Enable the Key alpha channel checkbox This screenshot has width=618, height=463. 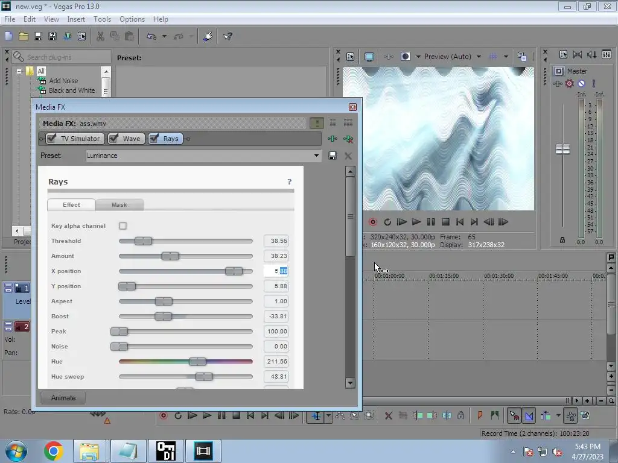pos(123,225)
